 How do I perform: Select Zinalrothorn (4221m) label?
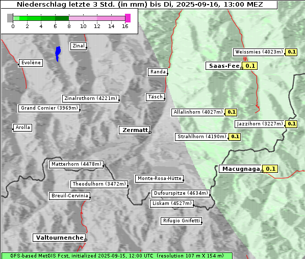tap(91, 98)
